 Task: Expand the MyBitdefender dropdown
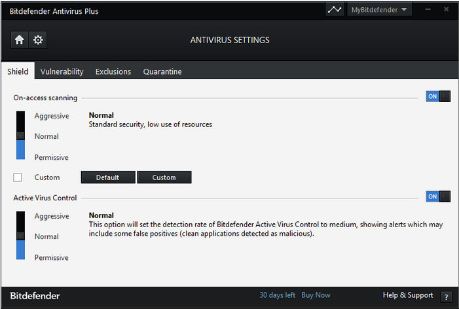pos(379,10)
